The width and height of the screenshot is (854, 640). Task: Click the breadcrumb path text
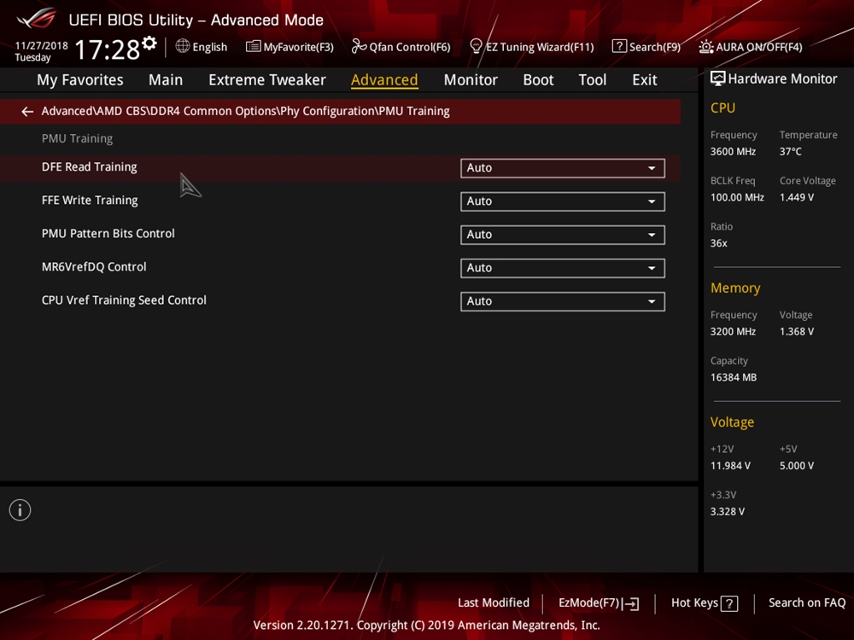[x=246, y=111]
